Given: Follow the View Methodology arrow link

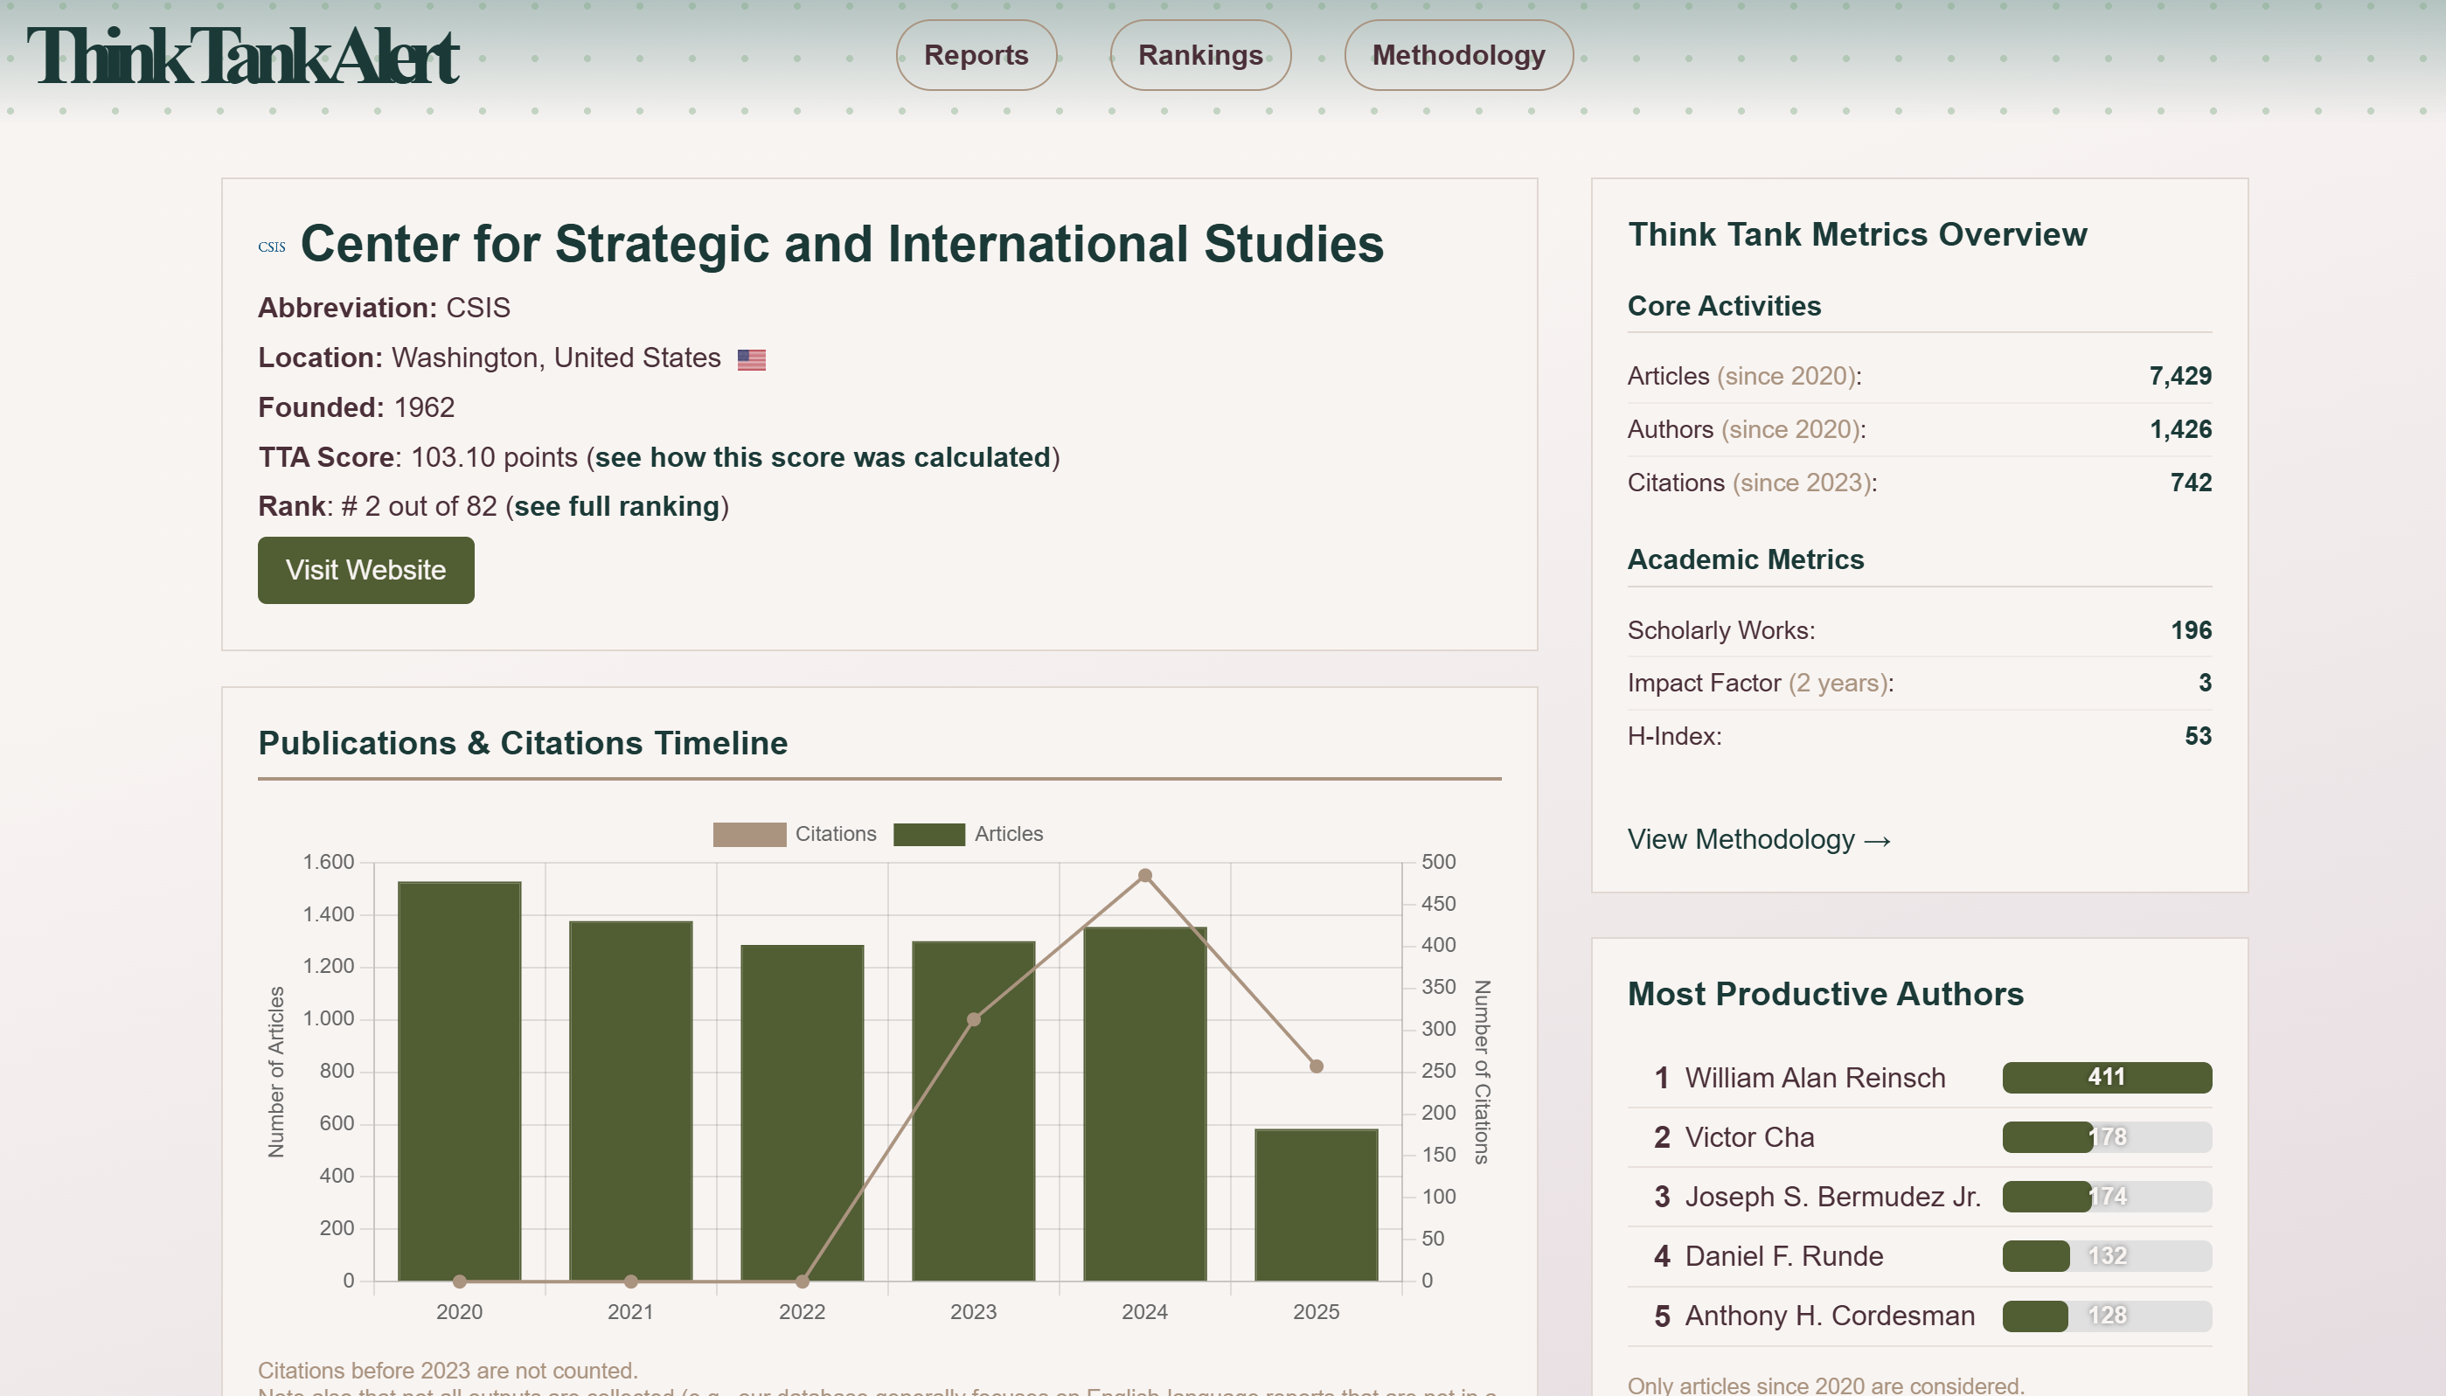Looking at the screenshot, I should (x=1760, y=840).
